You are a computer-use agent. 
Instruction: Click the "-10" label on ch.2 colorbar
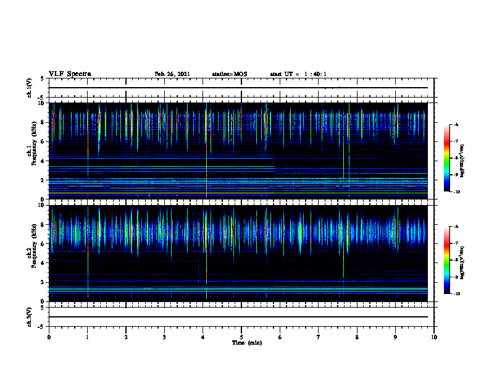click(x=456, y=294)
